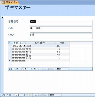Click row selector for the 算数 row
The width and height of the screenshot is (95, 97).
[x=10, y=49]
